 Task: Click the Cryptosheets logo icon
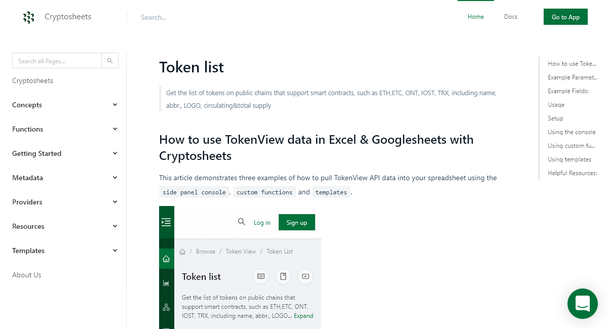(x=29, y=17)
